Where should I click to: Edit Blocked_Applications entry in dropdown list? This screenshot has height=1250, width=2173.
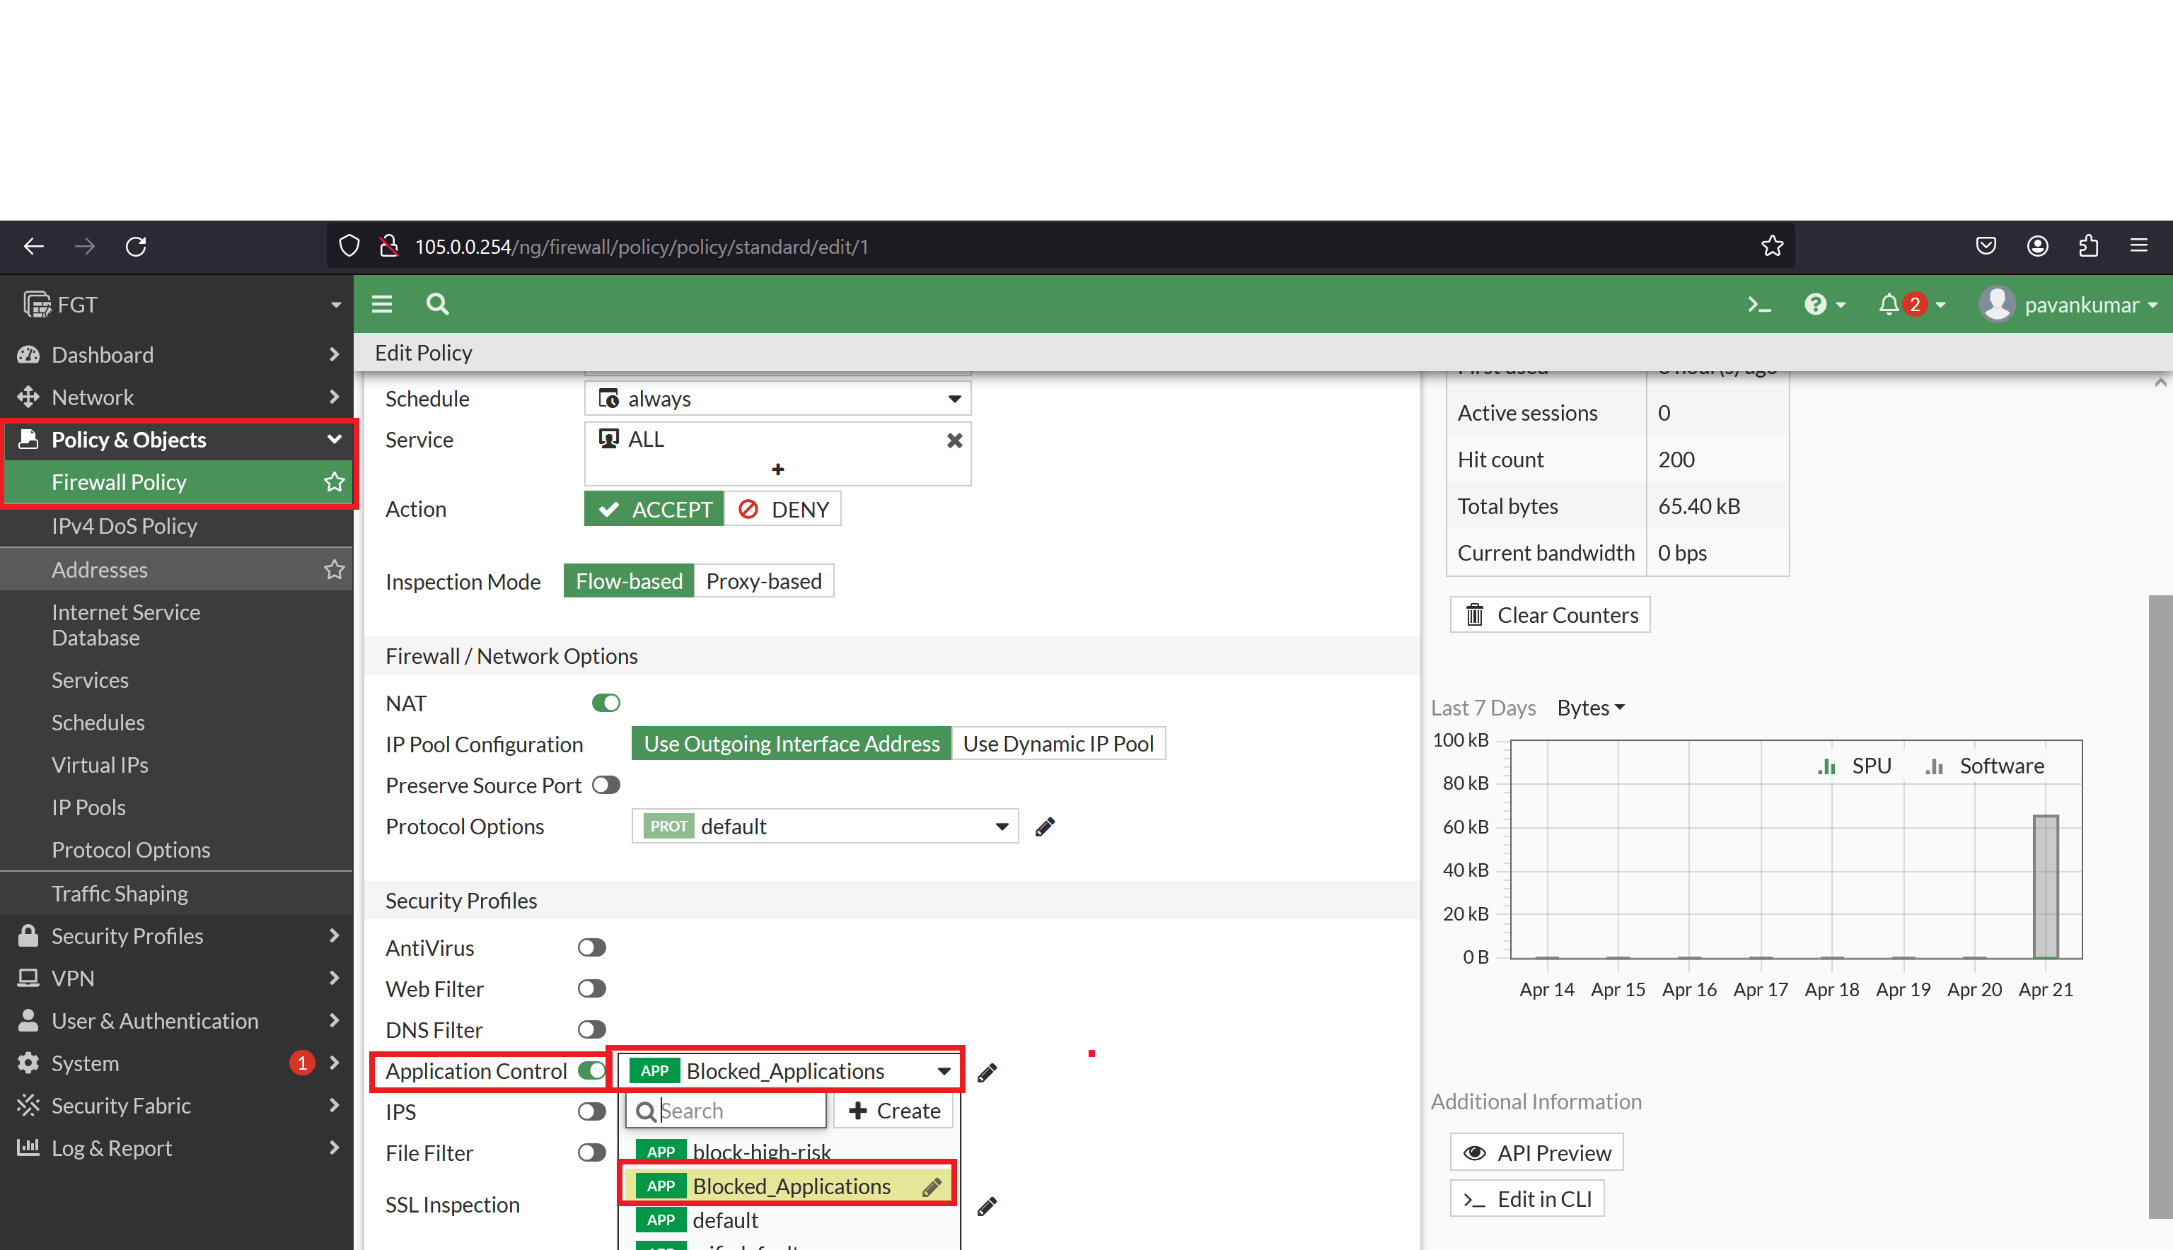932,1187
